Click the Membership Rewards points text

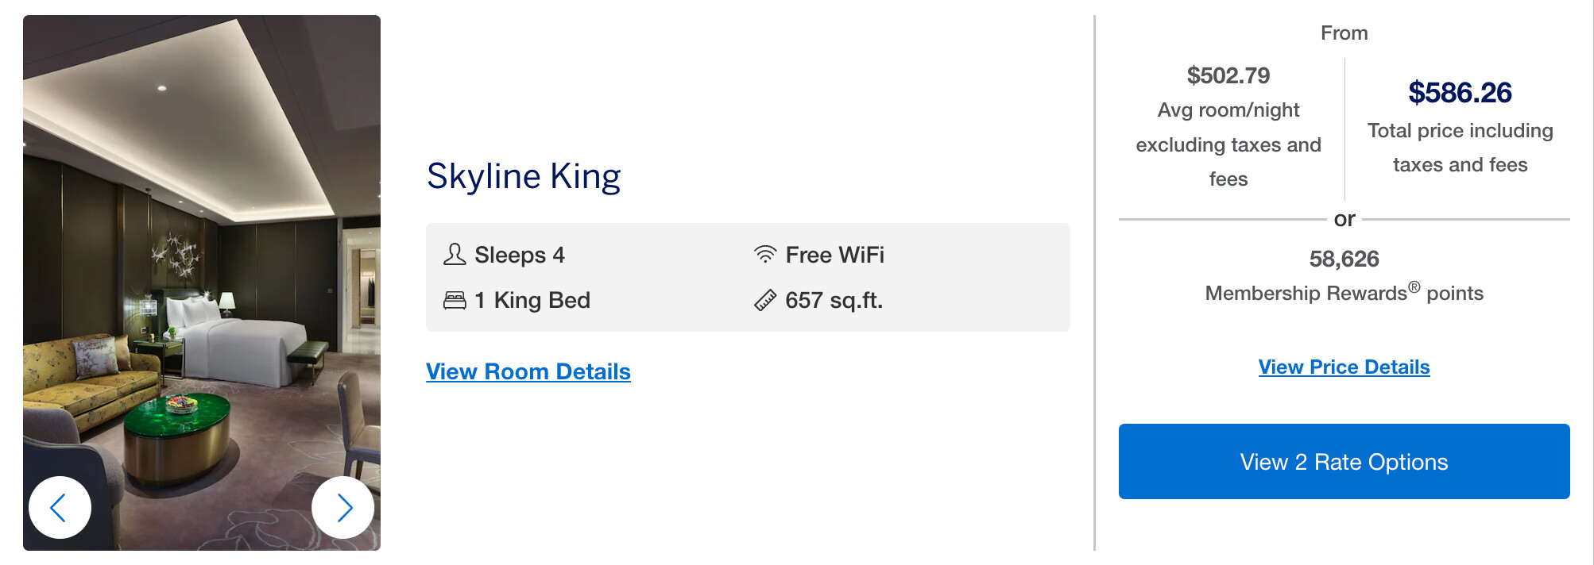[1344, 293]
